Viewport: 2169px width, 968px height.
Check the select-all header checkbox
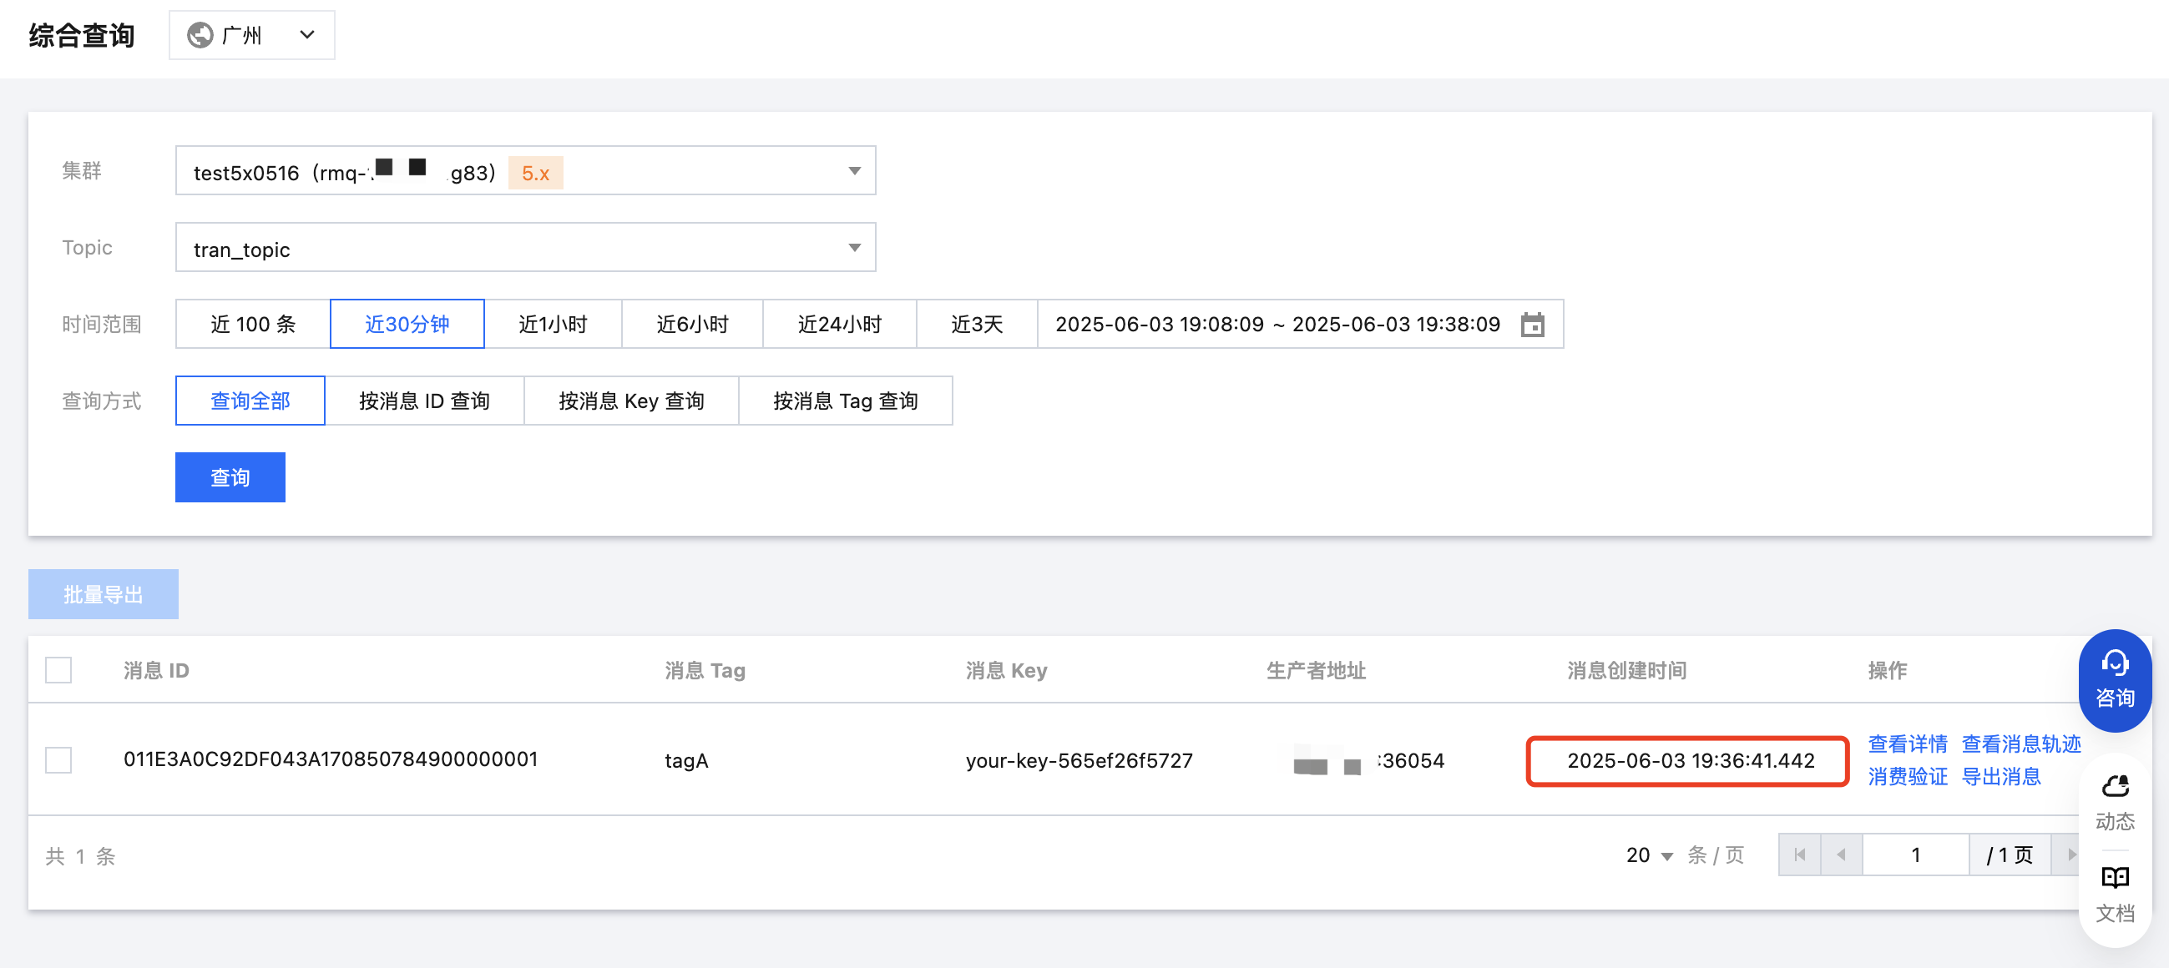(x=58, y=670)
